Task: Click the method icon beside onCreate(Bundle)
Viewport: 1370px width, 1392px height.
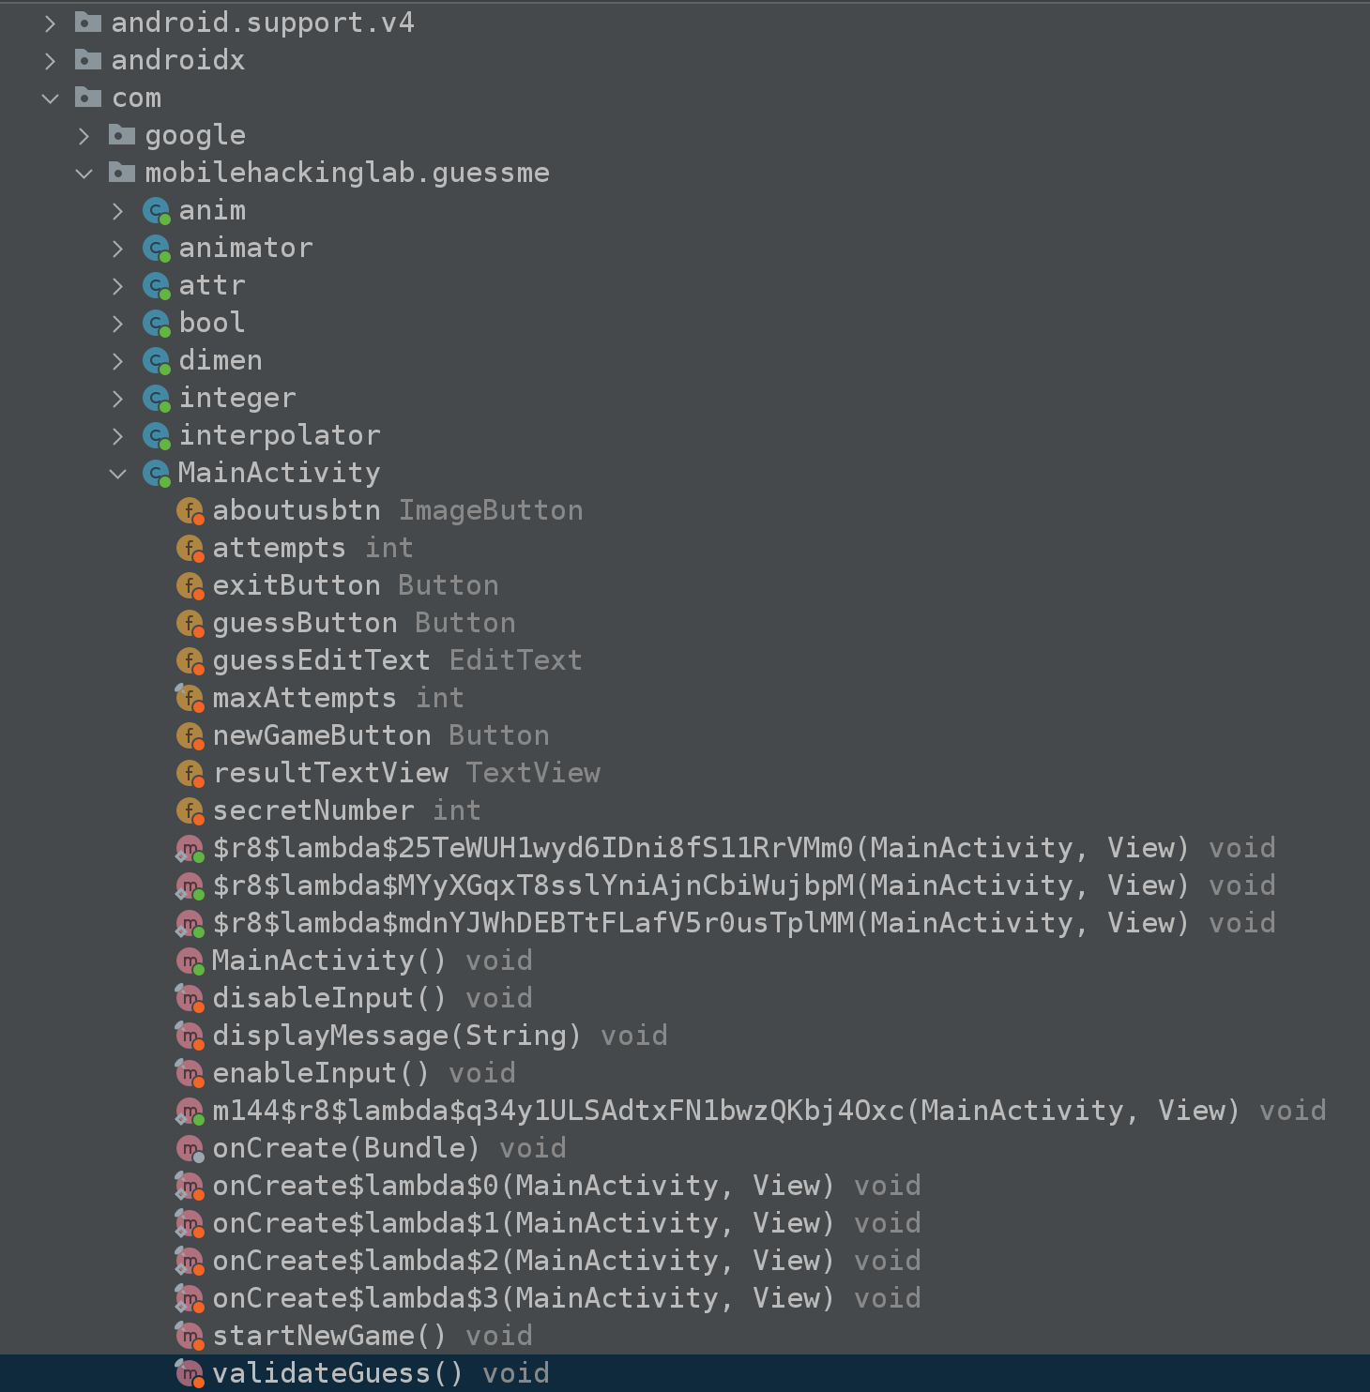Action: (190, 1149)
